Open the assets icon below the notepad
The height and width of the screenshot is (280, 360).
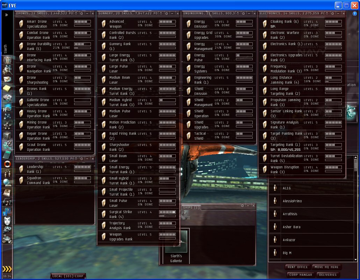pyautogui.click(x=7, y=98)
